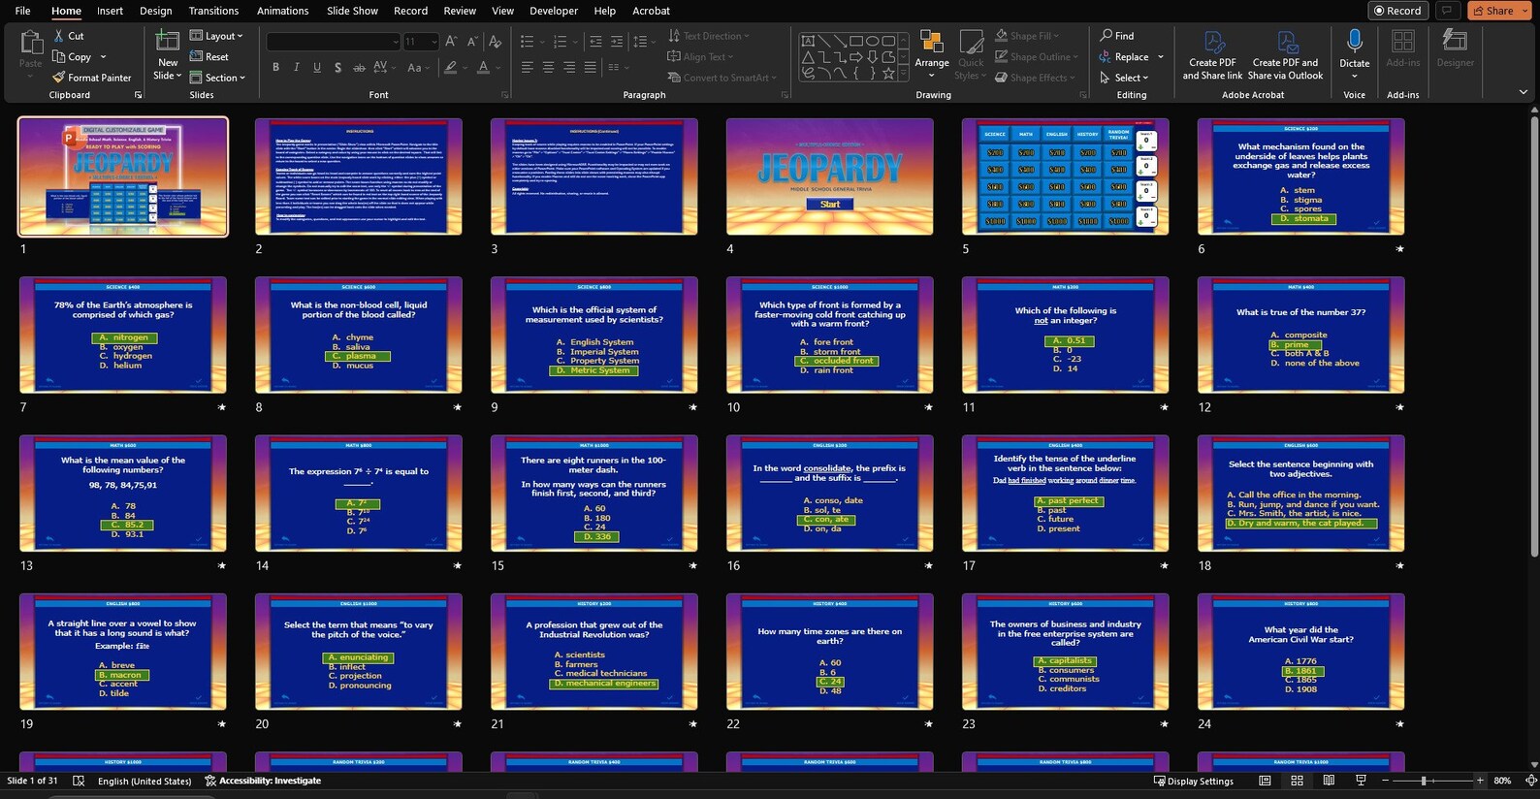Viewport: 1540px width, 799px height.
Task: Fit slide to current window icon
Action: click(1531, 781)
